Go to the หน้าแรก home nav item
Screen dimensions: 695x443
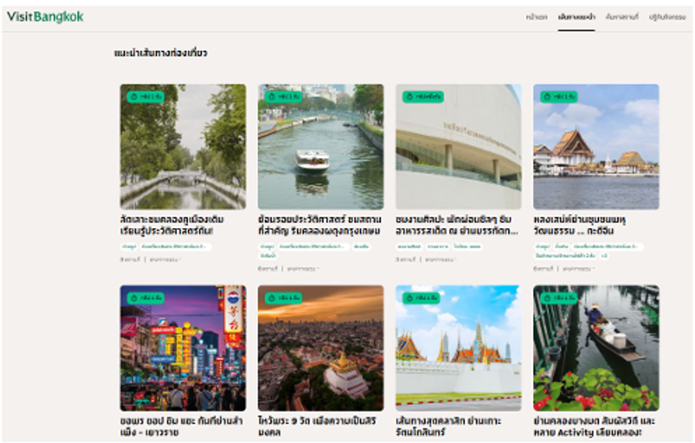(x=536, y=17)
